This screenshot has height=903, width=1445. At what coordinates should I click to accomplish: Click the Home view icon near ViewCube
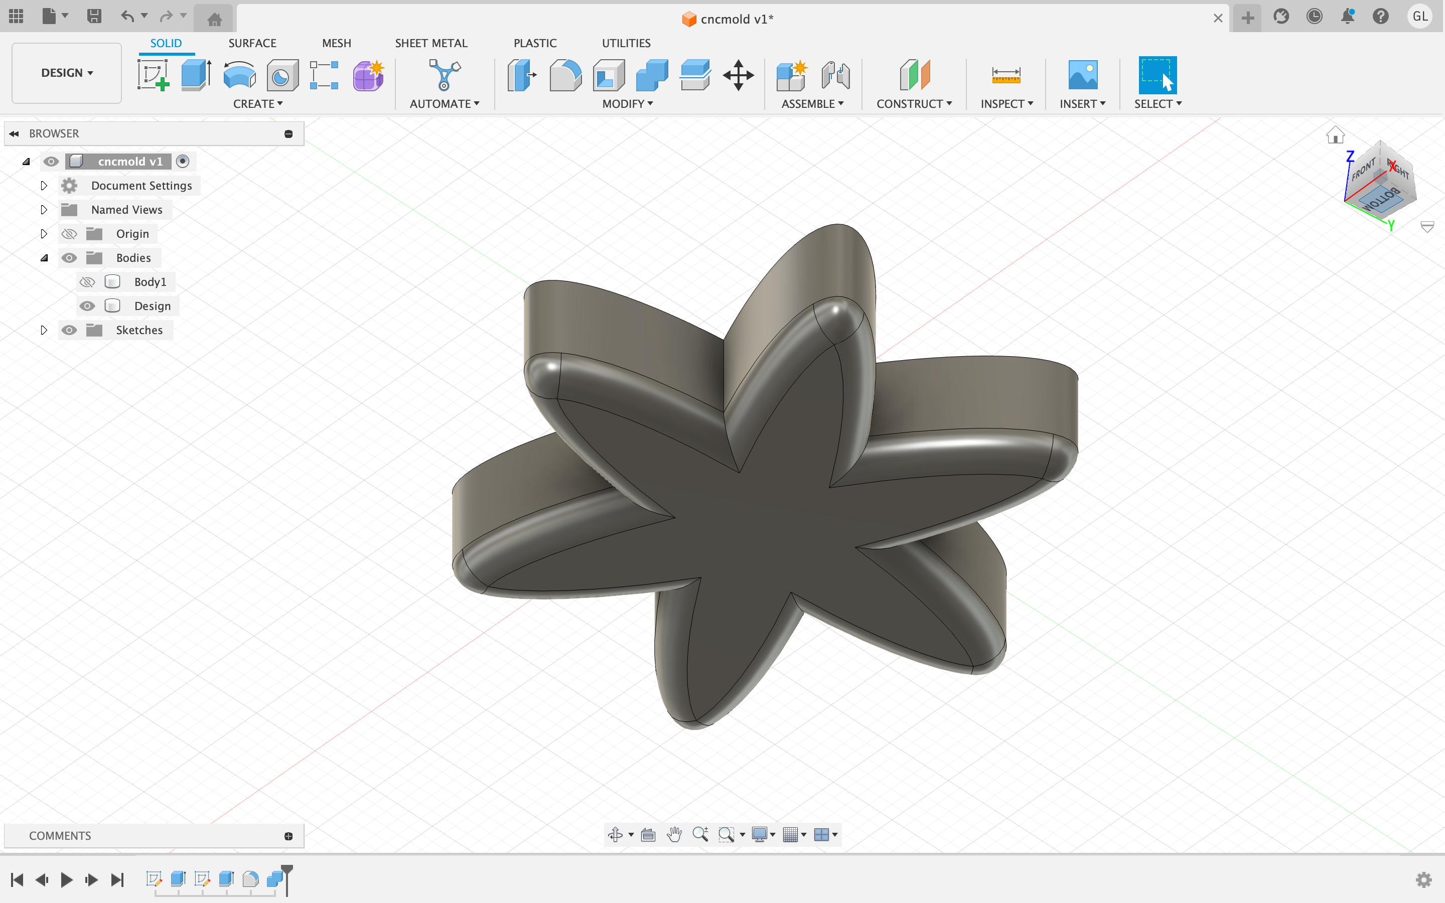[x=1335, y=135]
